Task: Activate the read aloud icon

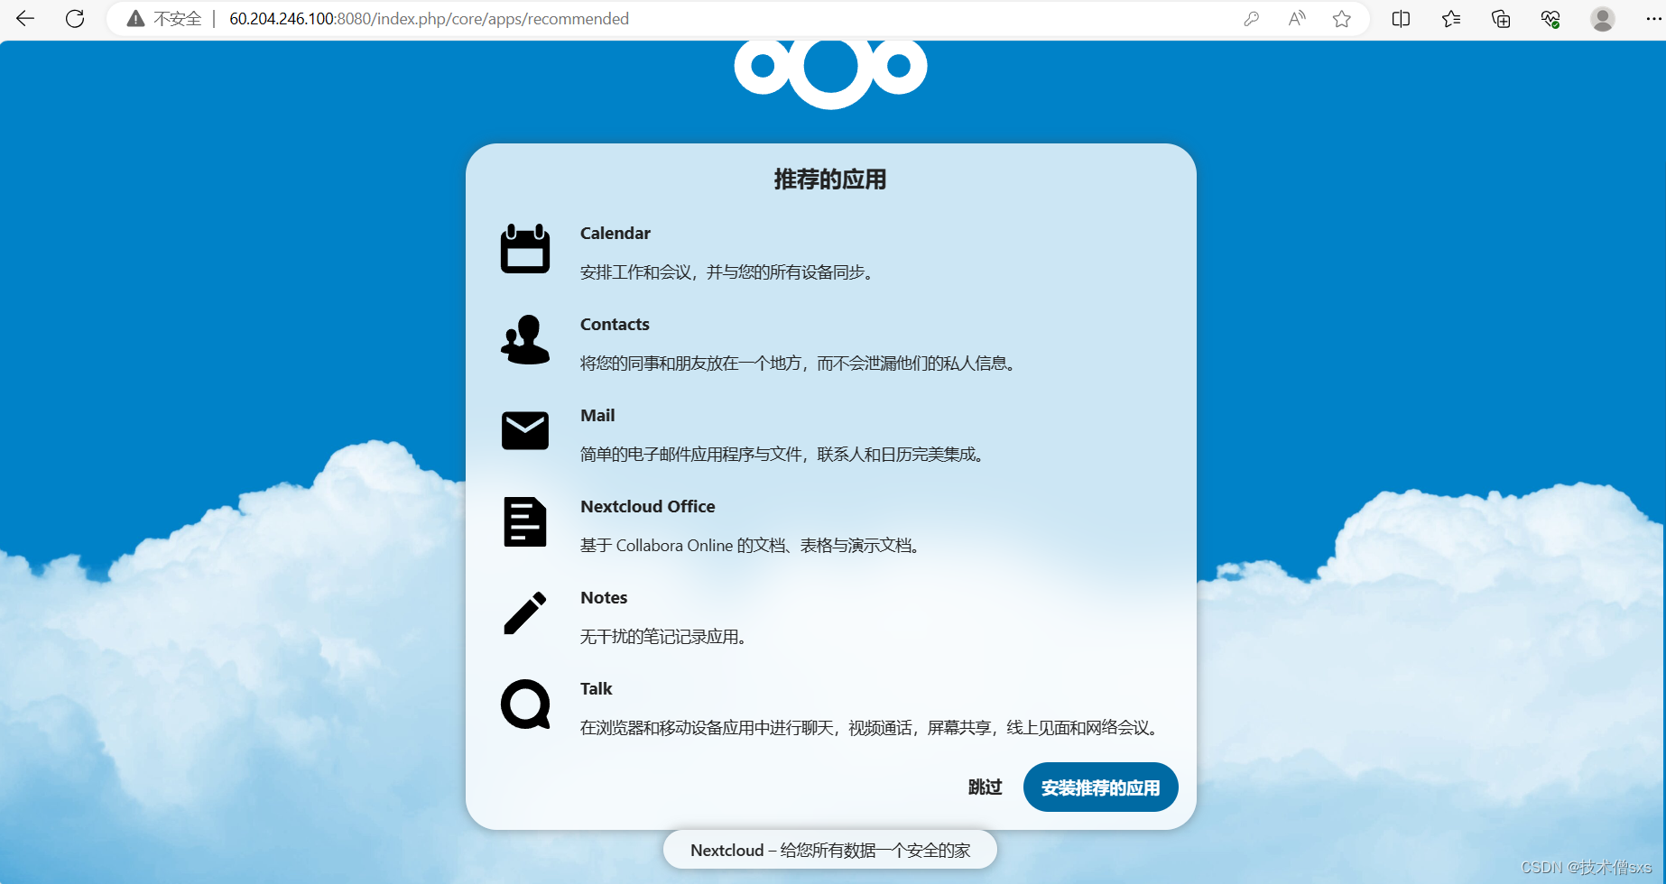Action: pos(1297,18)
